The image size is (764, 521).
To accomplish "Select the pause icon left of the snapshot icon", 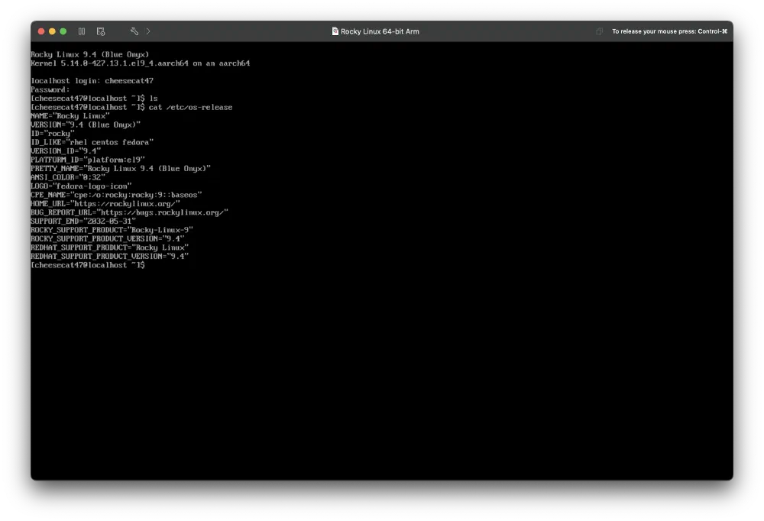I will coord(82,31).
